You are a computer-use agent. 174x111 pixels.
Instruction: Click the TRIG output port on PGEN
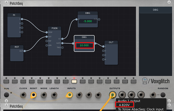coord(62,47)
